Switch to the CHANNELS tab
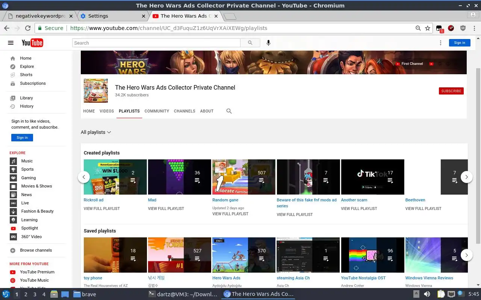The width and height of the screenshot is (481, 300). coord(185,111)
